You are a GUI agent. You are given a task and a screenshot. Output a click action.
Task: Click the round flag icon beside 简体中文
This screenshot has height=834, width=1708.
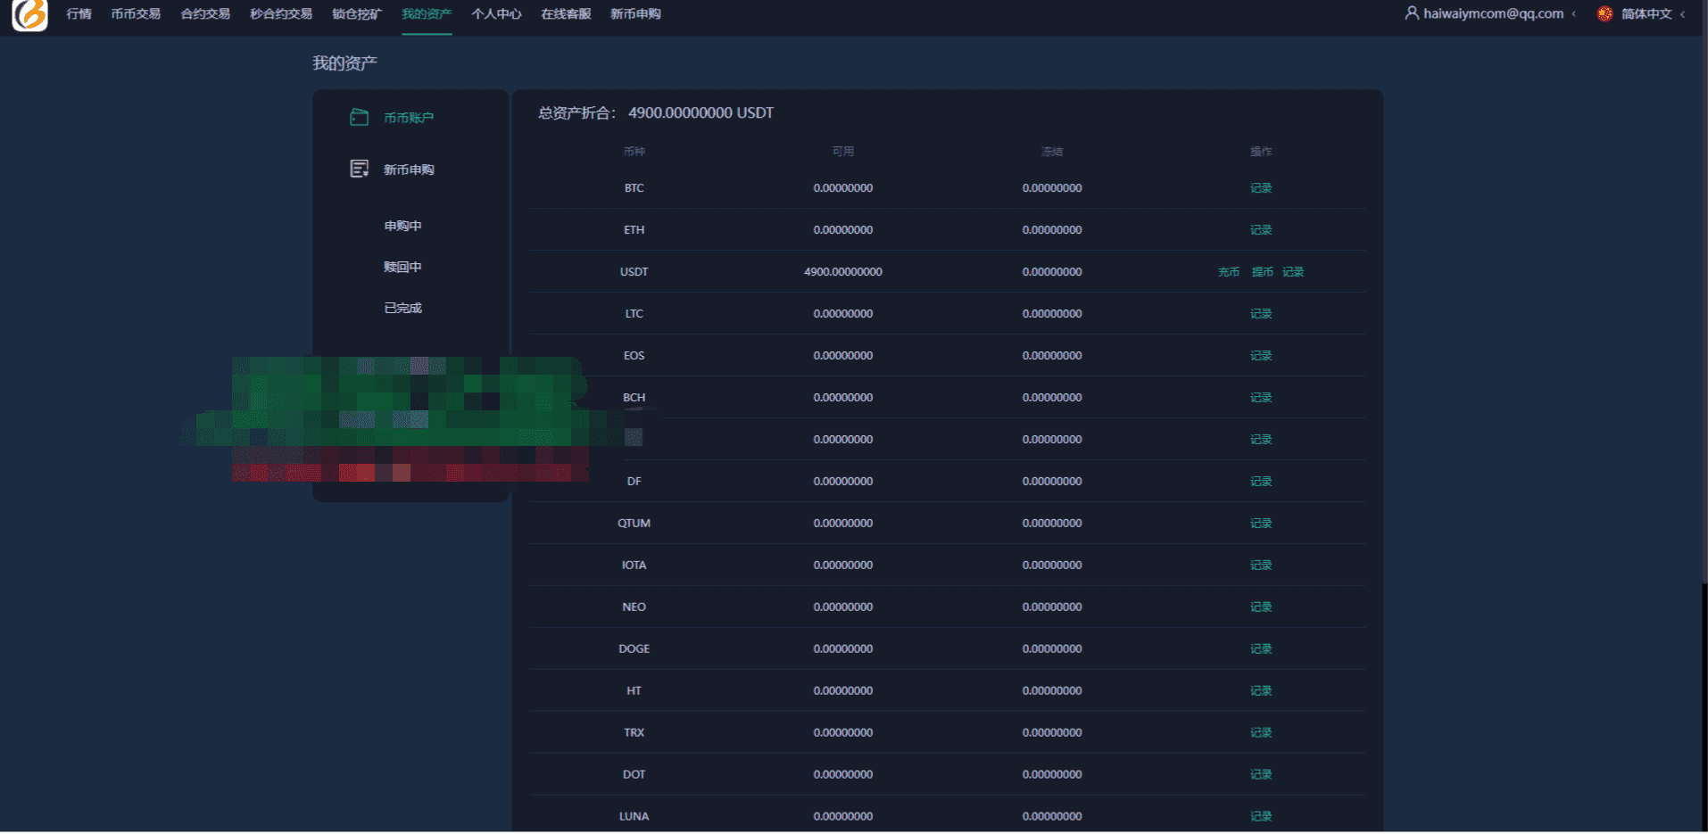click(1604, 14)
